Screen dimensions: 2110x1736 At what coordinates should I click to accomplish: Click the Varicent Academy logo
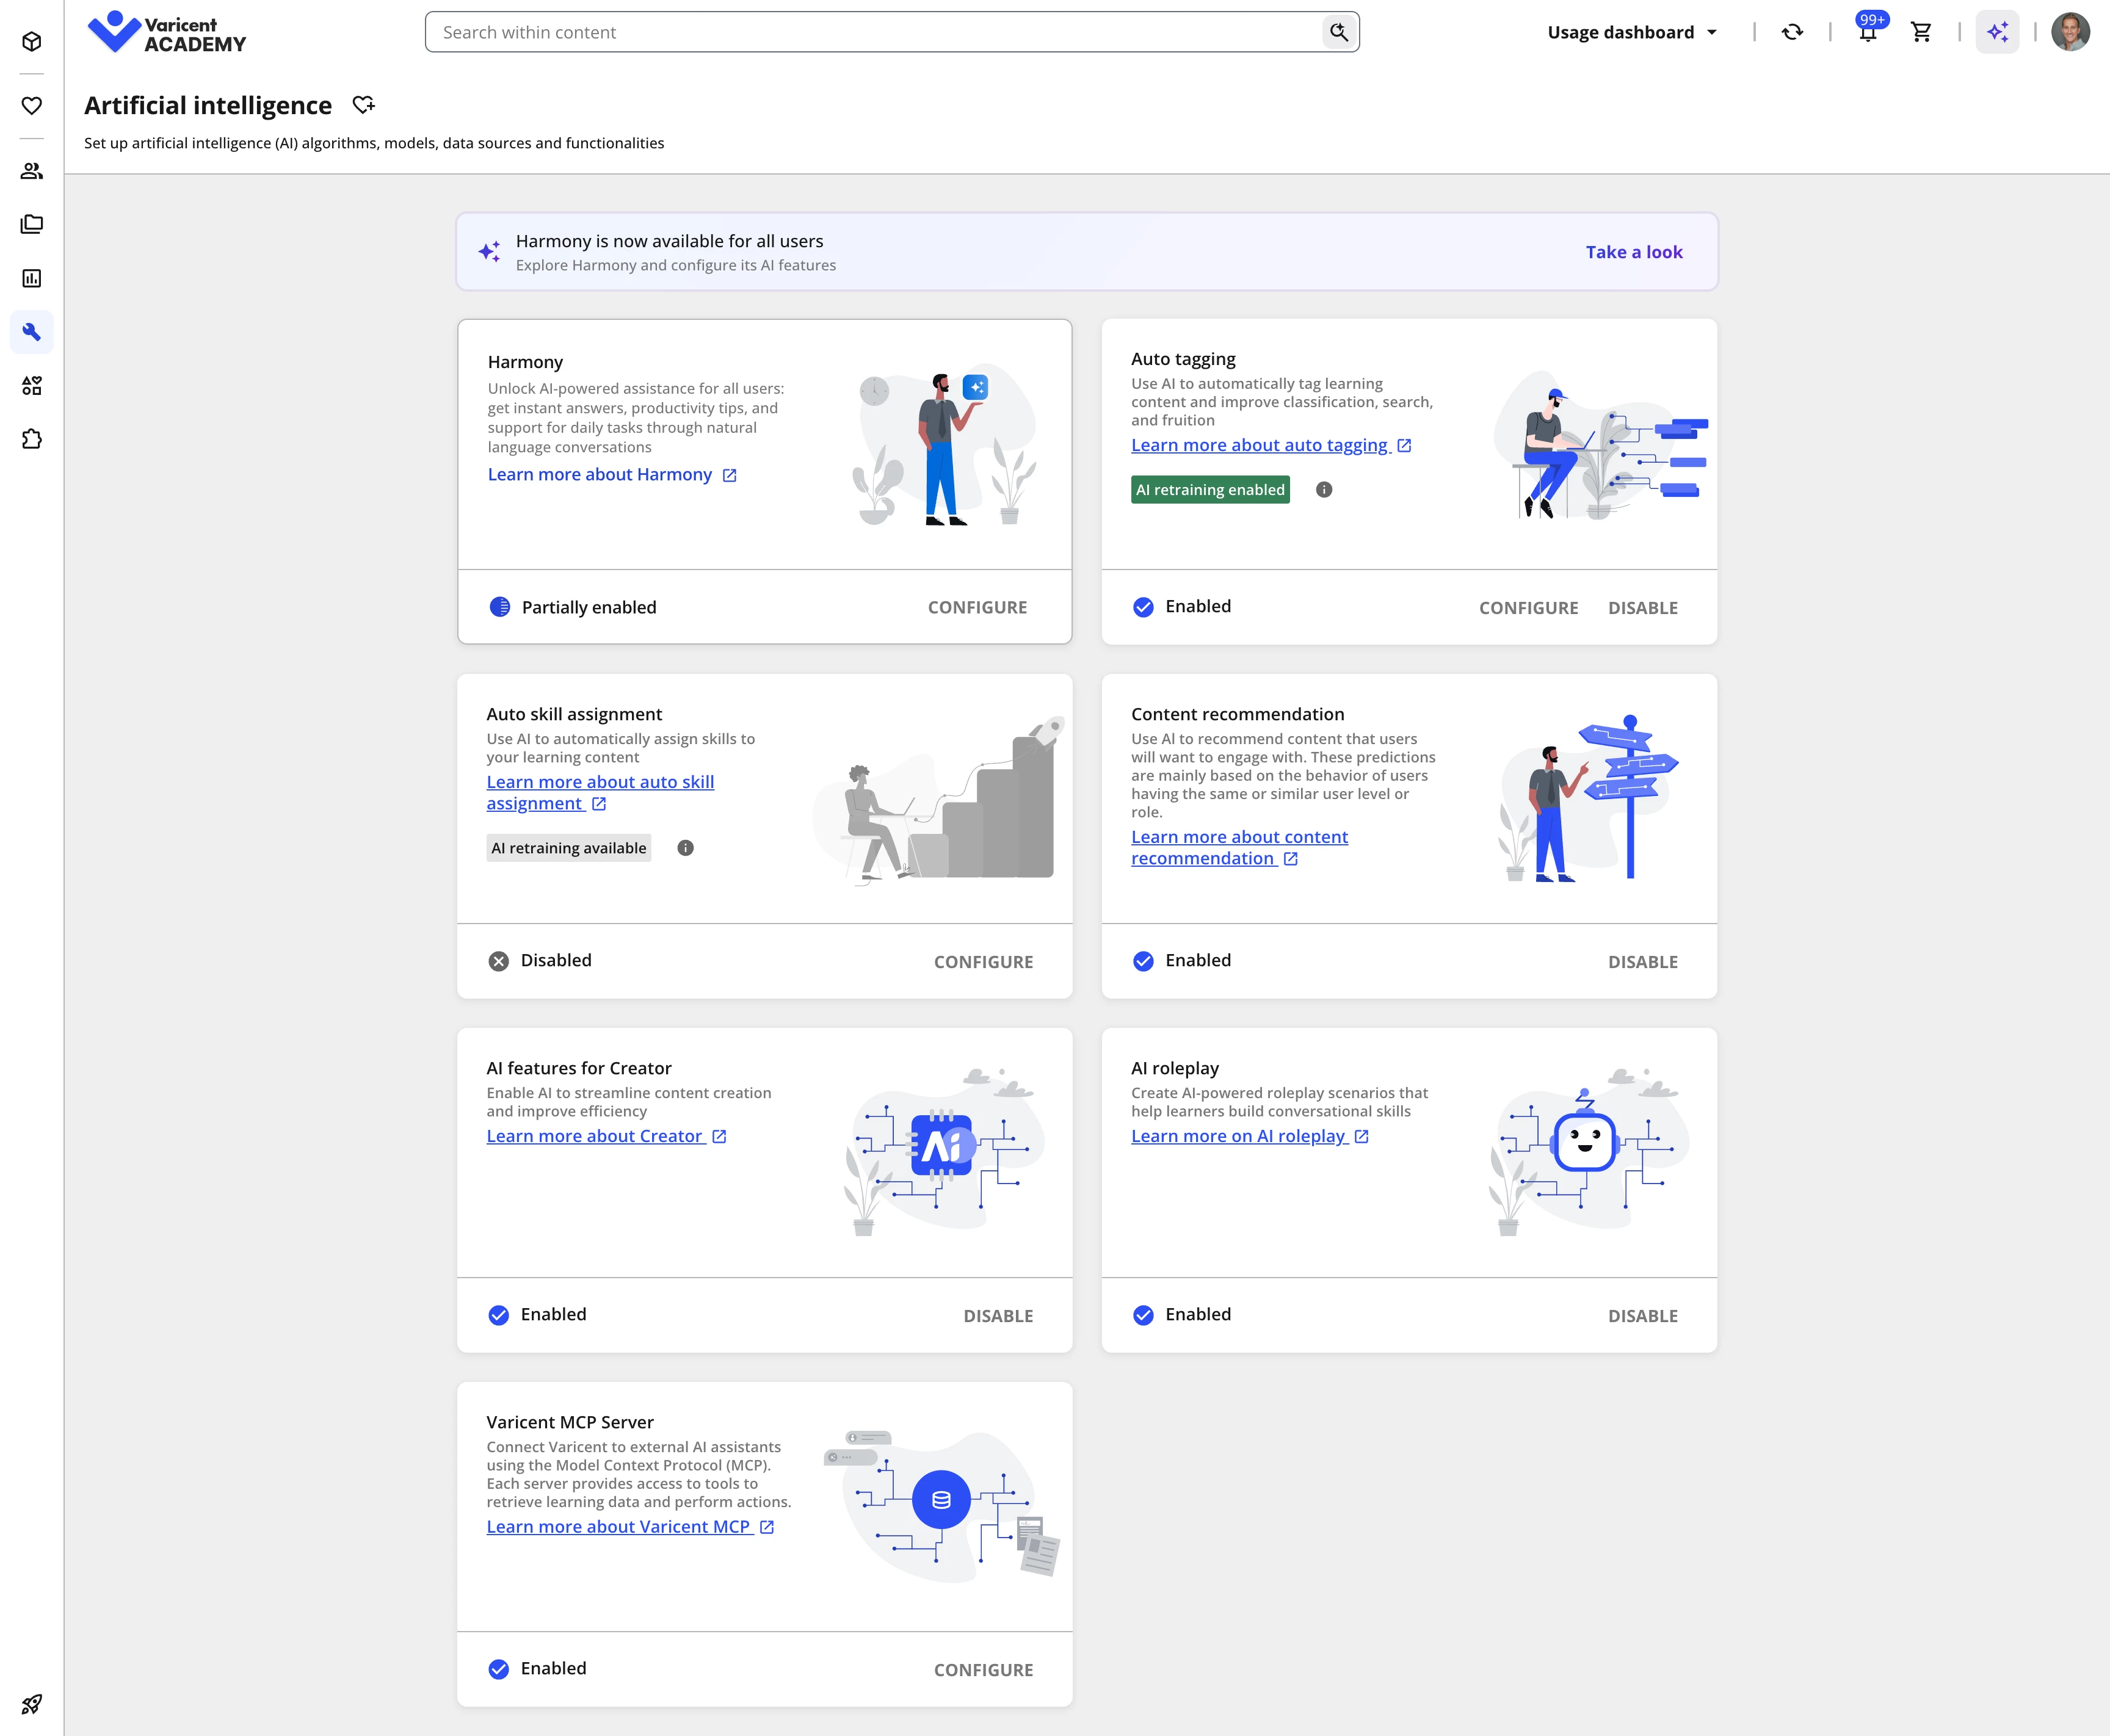point(167,33)
